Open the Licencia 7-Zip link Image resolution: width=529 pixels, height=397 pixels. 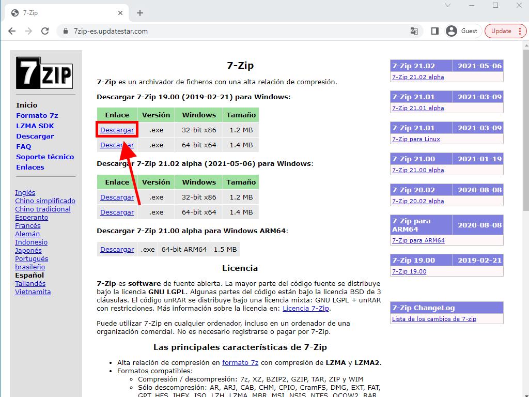point(305,308)
